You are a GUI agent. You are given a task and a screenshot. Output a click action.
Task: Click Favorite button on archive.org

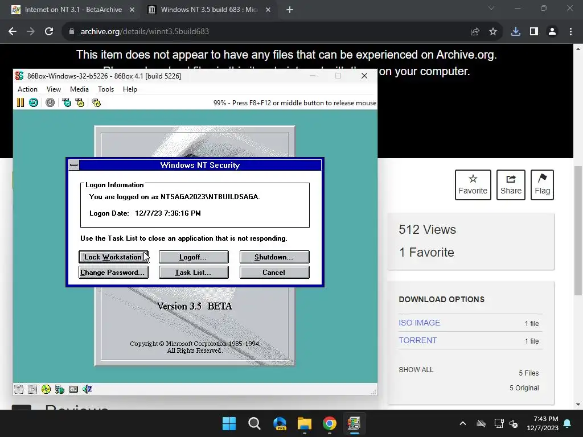(473, 185)
